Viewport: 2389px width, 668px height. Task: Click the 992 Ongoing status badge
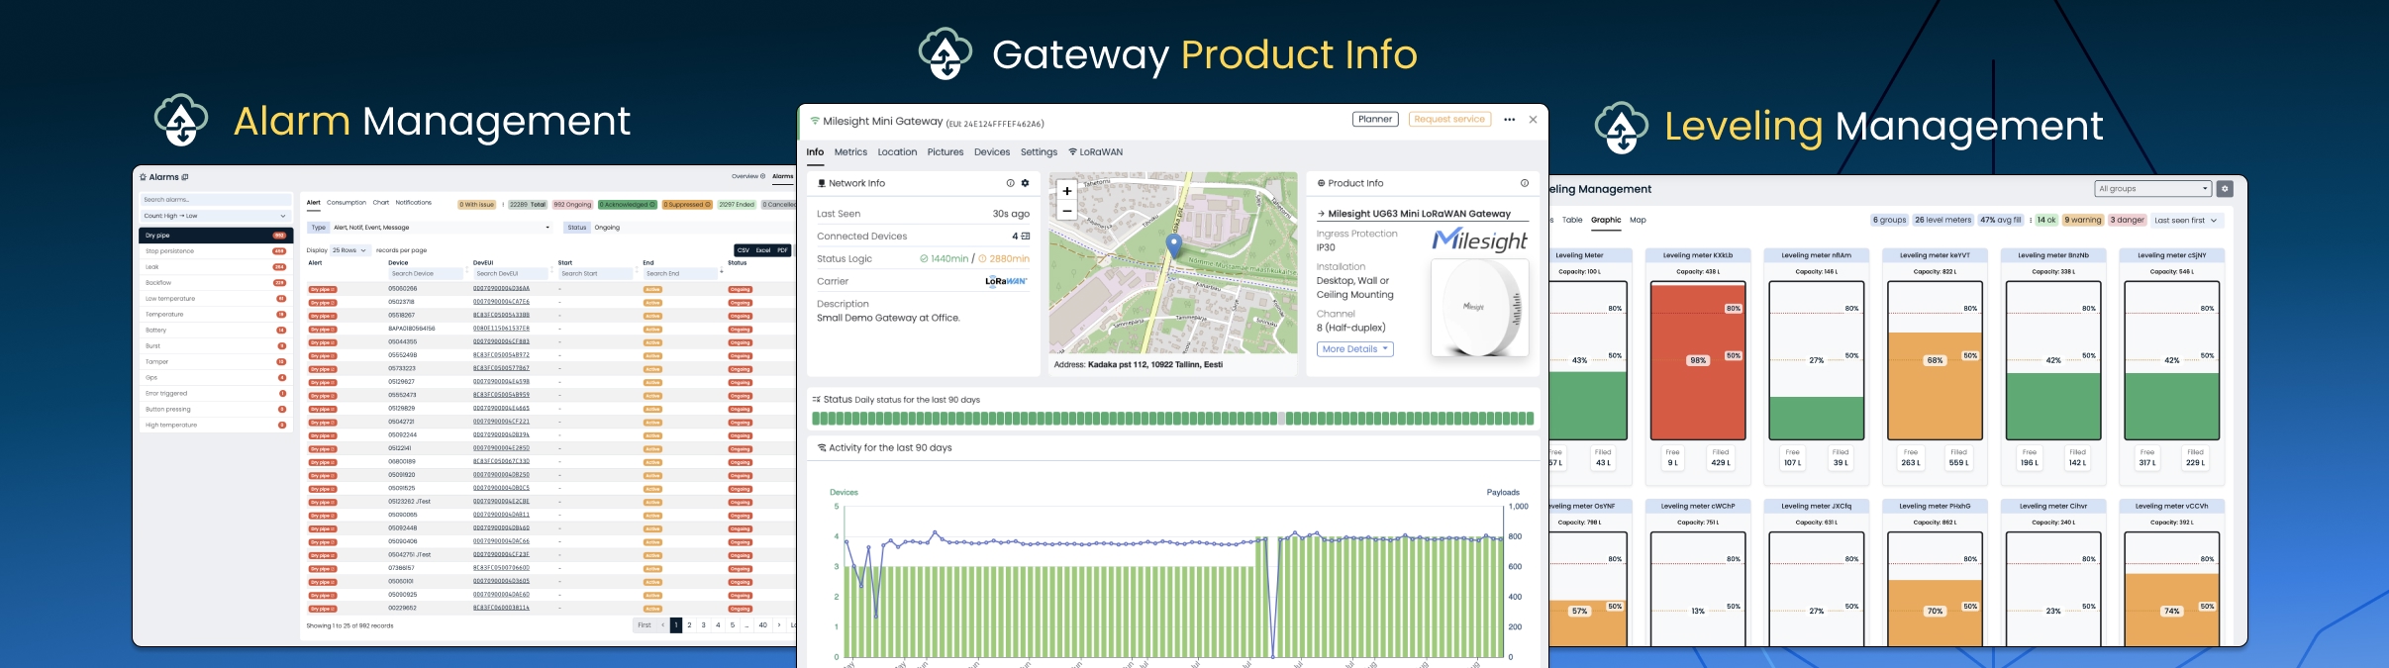572,205
